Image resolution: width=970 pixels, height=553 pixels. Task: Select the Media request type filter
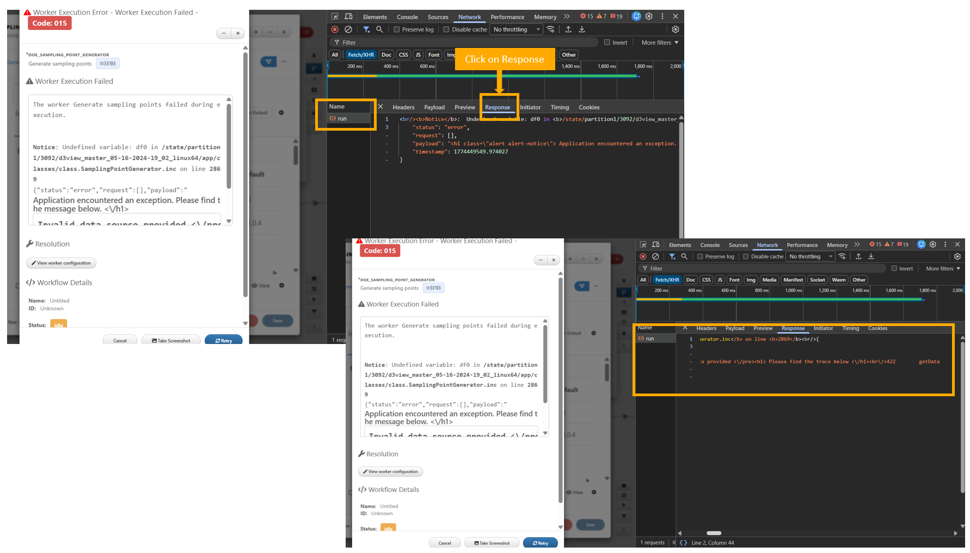click(769, 280)
